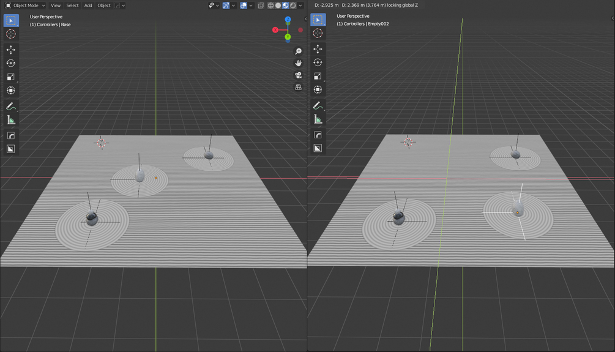Pick the Scale tool in right viewport
The width and height of the screenshot is (615, 352).
click(x=318, y=76)
